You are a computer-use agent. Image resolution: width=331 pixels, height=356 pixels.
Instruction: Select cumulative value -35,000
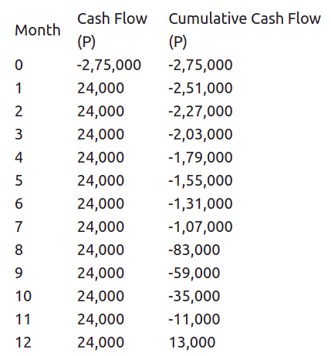pyautogui.click(x=194, y=296)
